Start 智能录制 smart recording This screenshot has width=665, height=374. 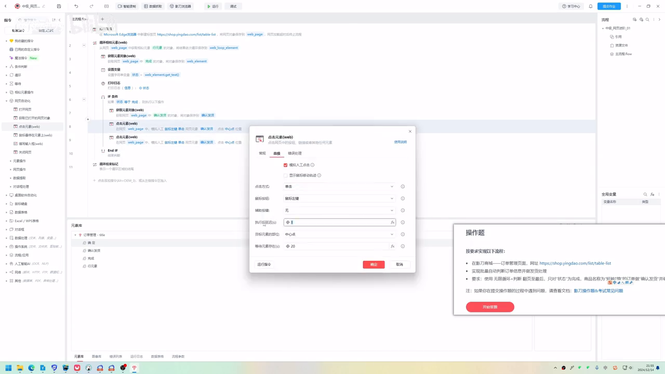127,6
